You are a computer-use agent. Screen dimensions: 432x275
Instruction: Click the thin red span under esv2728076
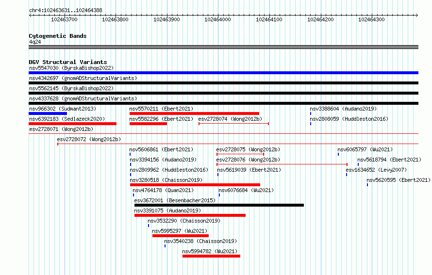[x=282, y=164]
